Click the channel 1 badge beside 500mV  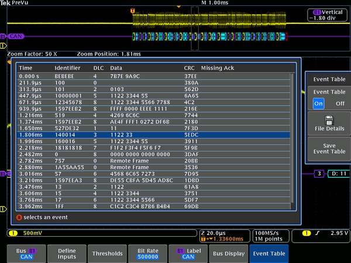point(13,234)
